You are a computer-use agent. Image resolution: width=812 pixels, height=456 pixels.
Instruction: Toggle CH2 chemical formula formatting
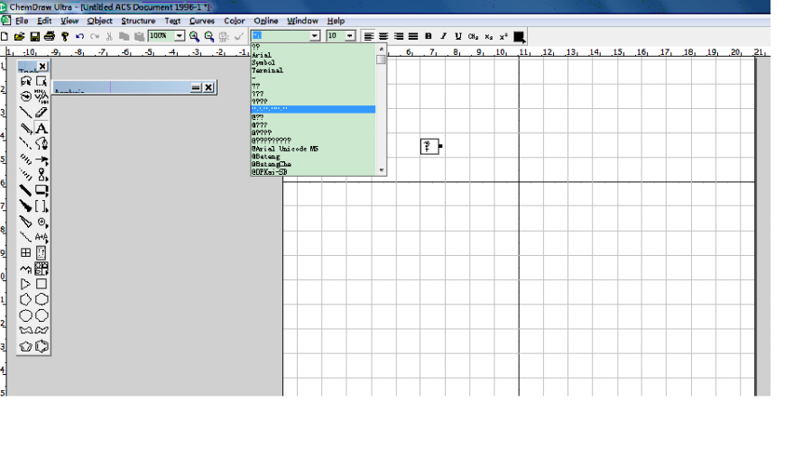473,36
